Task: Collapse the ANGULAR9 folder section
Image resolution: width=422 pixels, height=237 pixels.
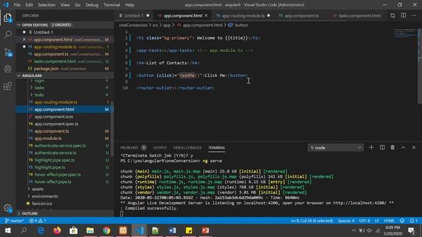Action: click(x=65, y=76)
